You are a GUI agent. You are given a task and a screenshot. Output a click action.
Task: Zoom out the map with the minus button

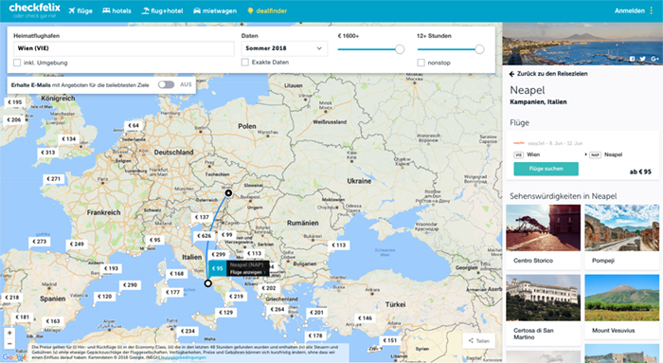(x=9, y=344)
